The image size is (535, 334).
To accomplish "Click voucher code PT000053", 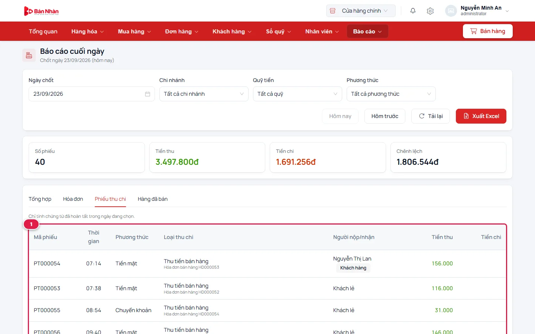I will click(47, 288).
